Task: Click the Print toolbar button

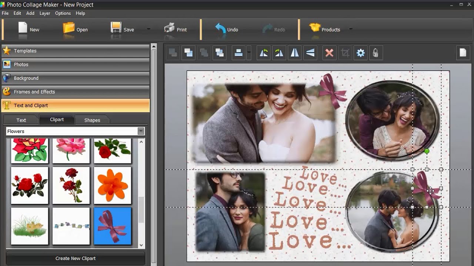Action: [x=175, y=30]
